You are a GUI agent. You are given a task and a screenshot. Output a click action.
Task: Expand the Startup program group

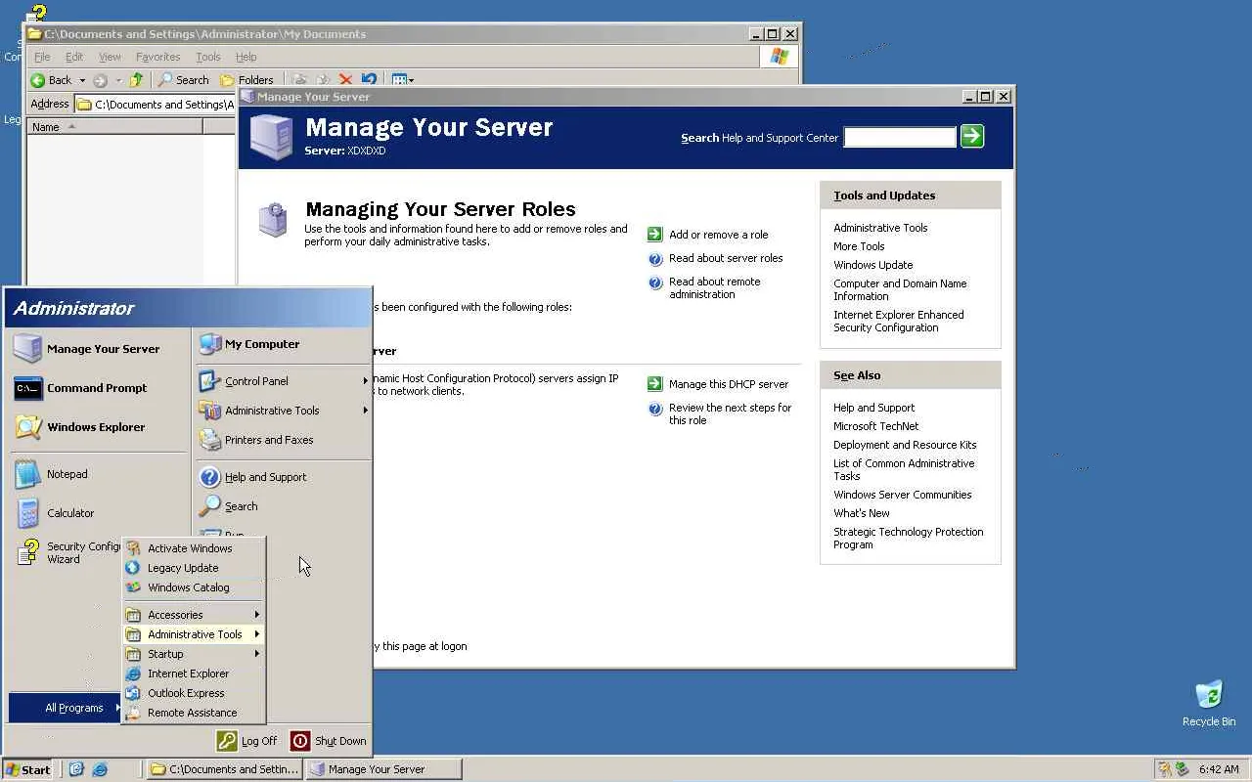(x=193, y=654)
